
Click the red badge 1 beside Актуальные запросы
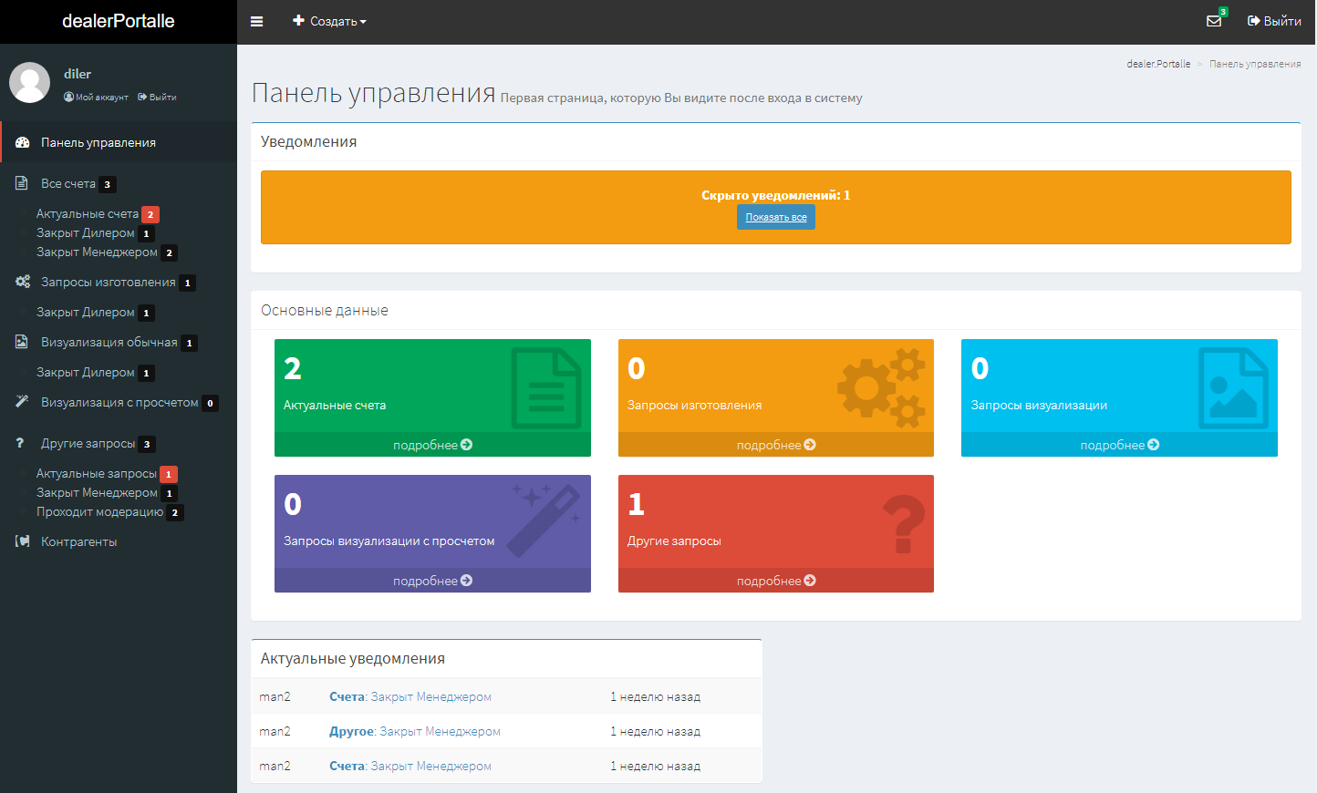169,474
